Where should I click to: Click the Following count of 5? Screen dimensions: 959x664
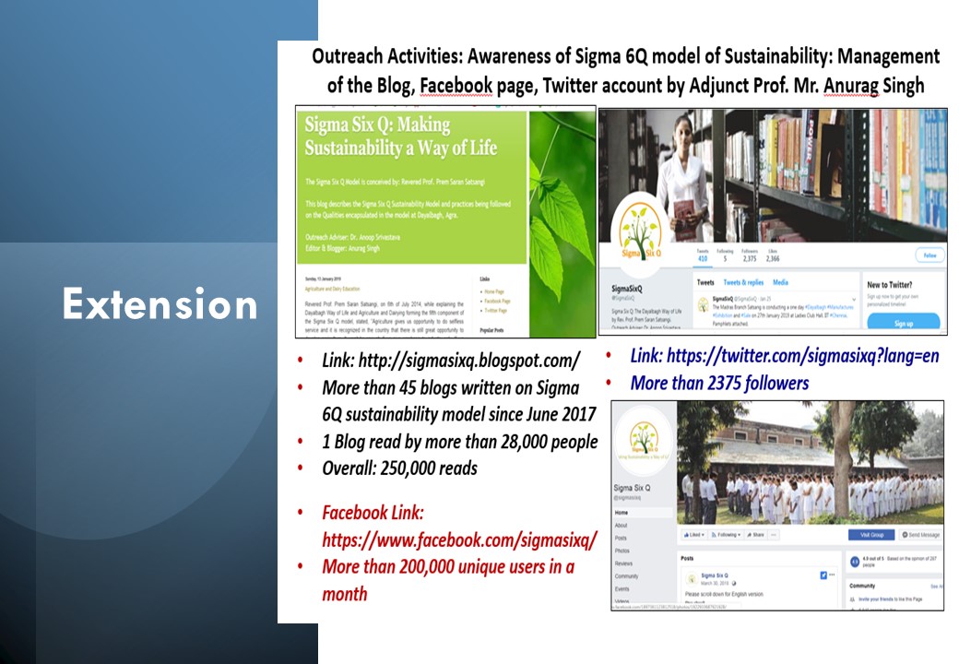tap(725, 255)
